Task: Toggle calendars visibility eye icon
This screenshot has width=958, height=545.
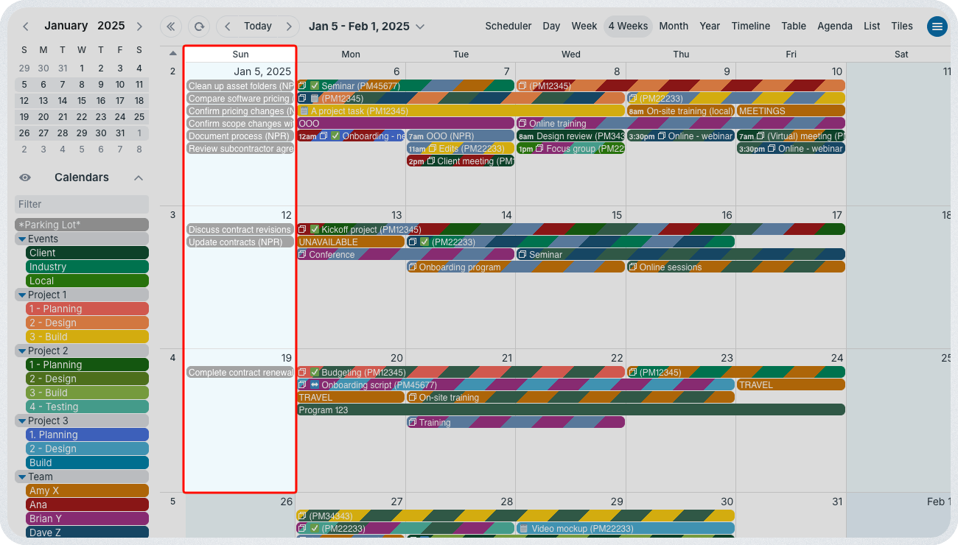Action: 25,177
